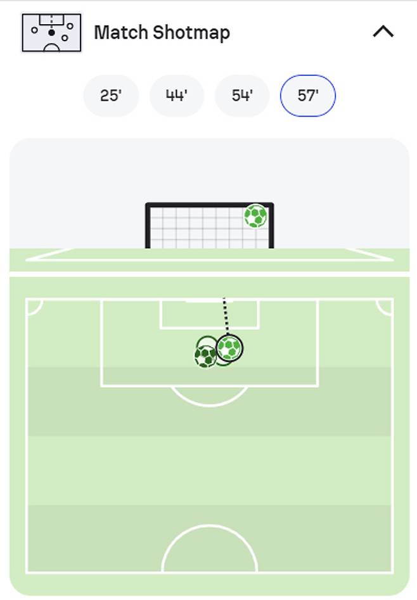
Task: Select the 44' shot chip
Action: (x=176, y=96)
